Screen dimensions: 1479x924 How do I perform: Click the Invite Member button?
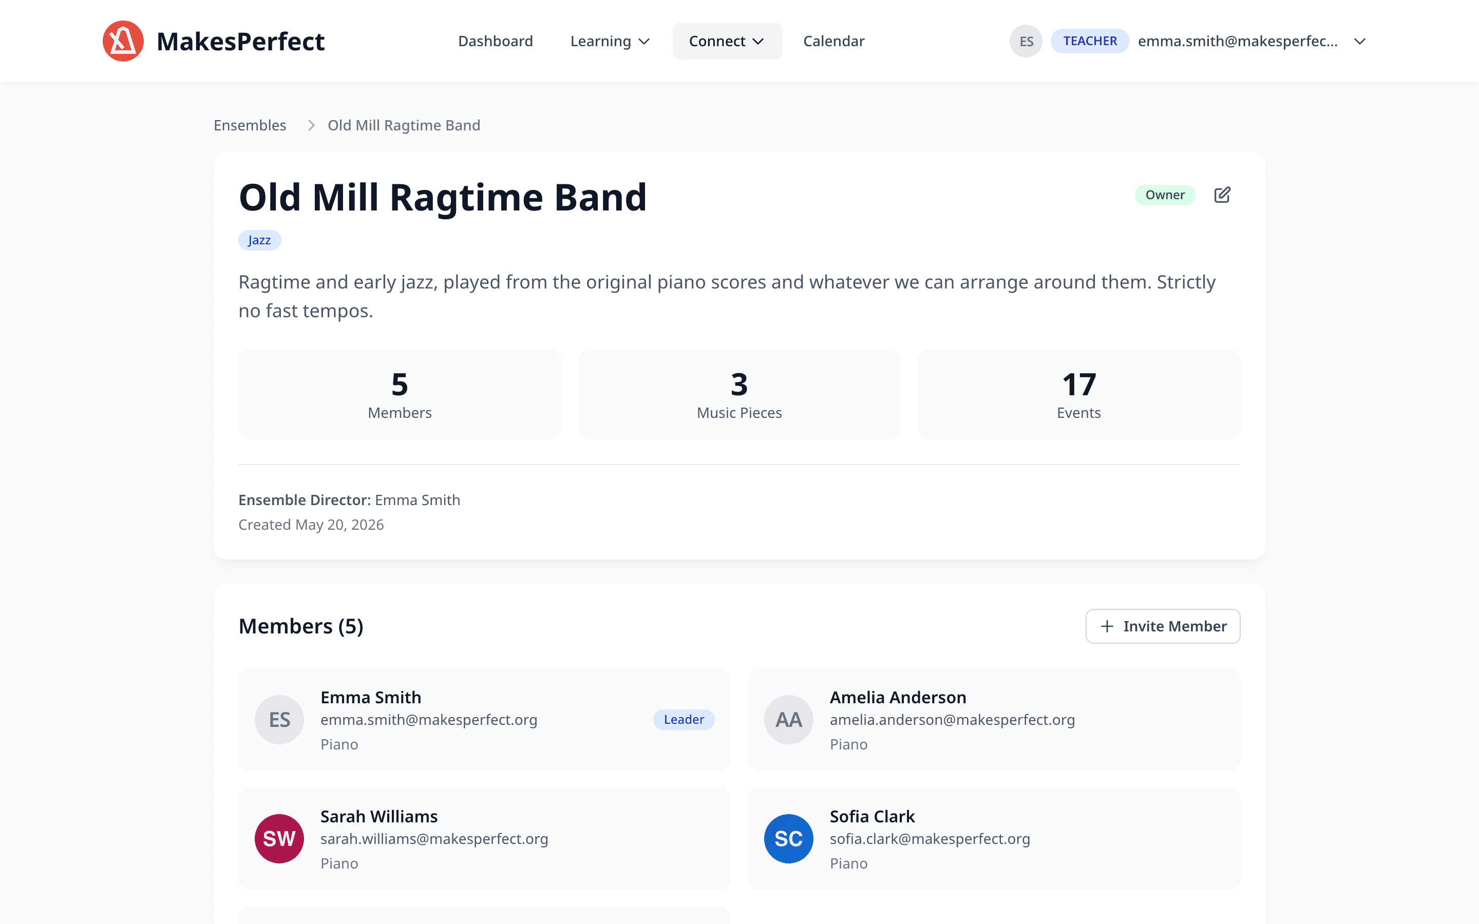(x=1163, y=626)
